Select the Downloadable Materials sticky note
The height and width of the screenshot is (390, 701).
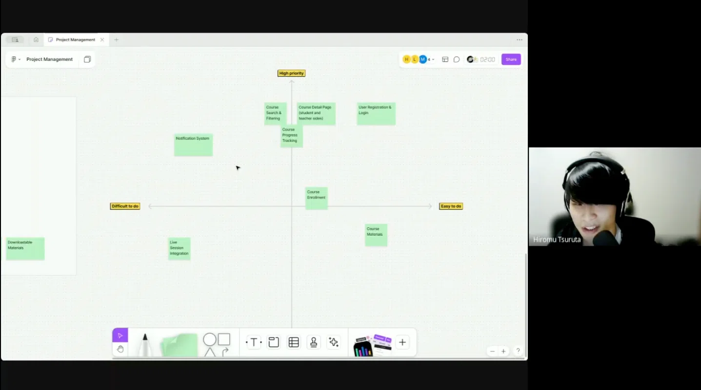[25, 248]
